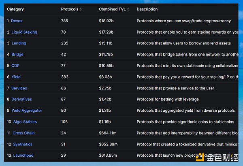
Task: Open the Synthetics category link
Action: pos(23,144)
